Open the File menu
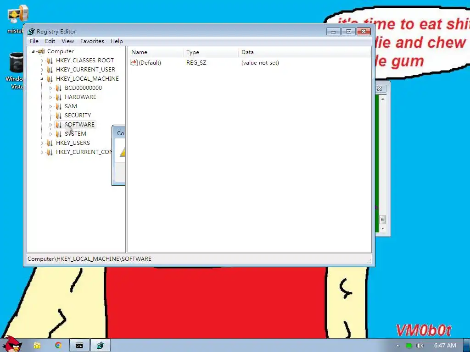The width and height of the screenshot is (470, 352). [x=34, y=41]
